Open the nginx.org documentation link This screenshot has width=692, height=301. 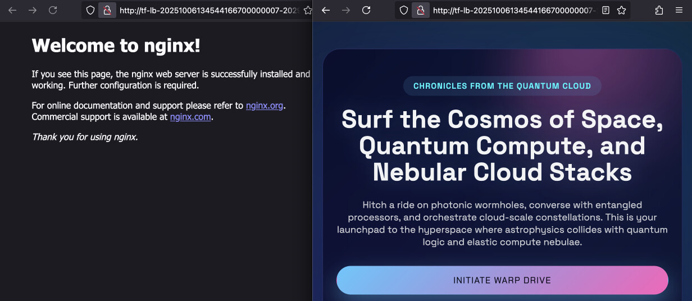click(264, 106)
